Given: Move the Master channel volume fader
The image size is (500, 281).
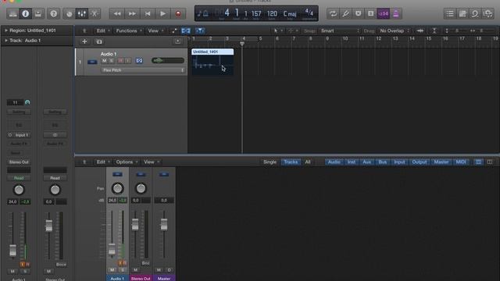Looking at the screenshot, I should 164,225.
